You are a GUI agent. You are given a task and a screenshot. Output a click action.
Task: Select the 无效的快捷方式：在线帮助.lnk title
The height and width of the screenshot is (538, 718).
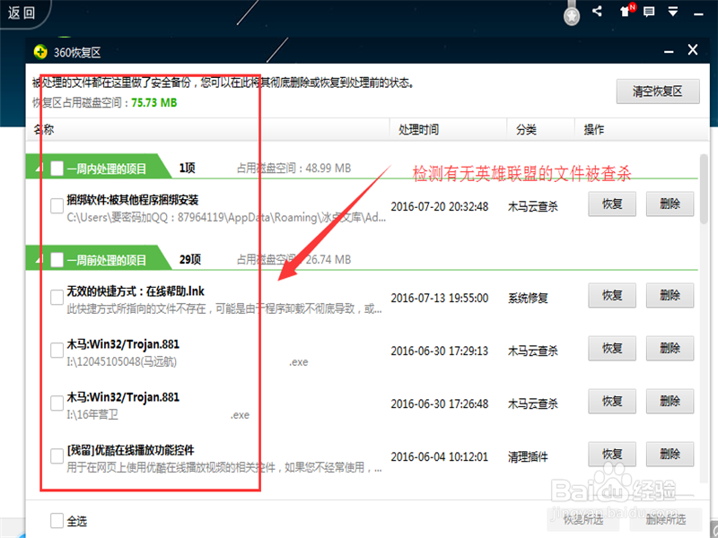point(136,291)
